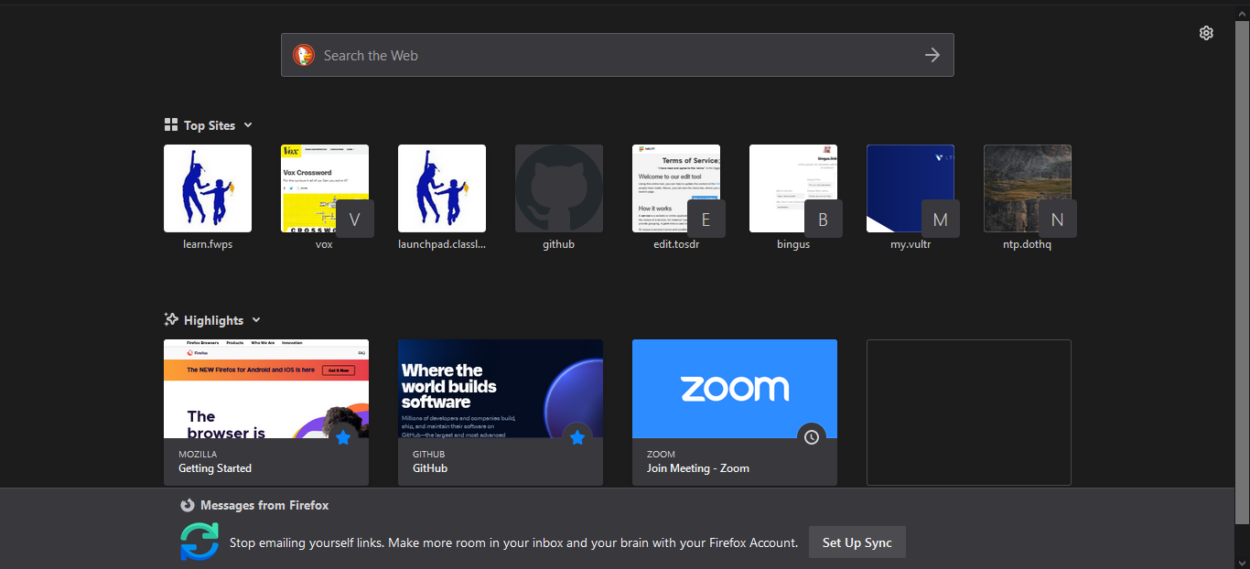Image resolution: width=1250 pixels, height=569 pixels.
Task: Open the Zoom Join Meeting highlight card
Action: click(735, 413)
